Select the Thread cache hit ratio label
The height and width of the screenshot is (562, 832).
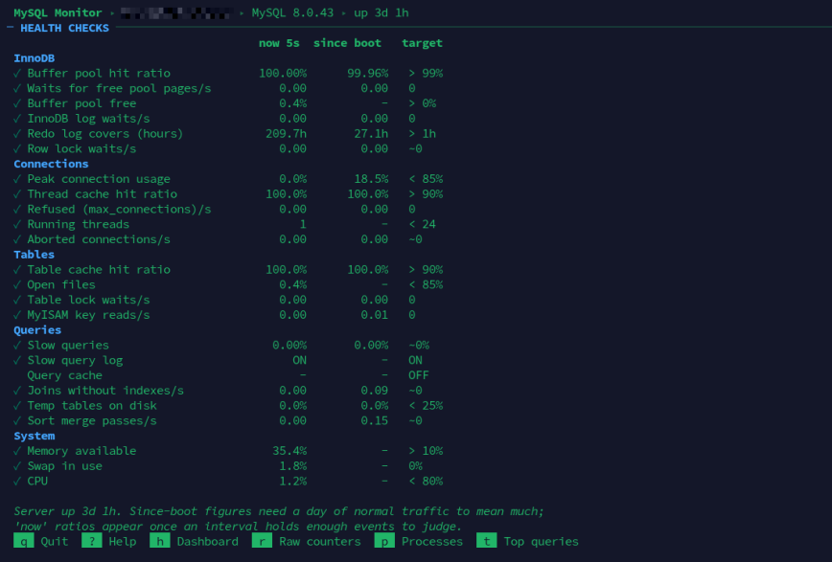(103, 194)
